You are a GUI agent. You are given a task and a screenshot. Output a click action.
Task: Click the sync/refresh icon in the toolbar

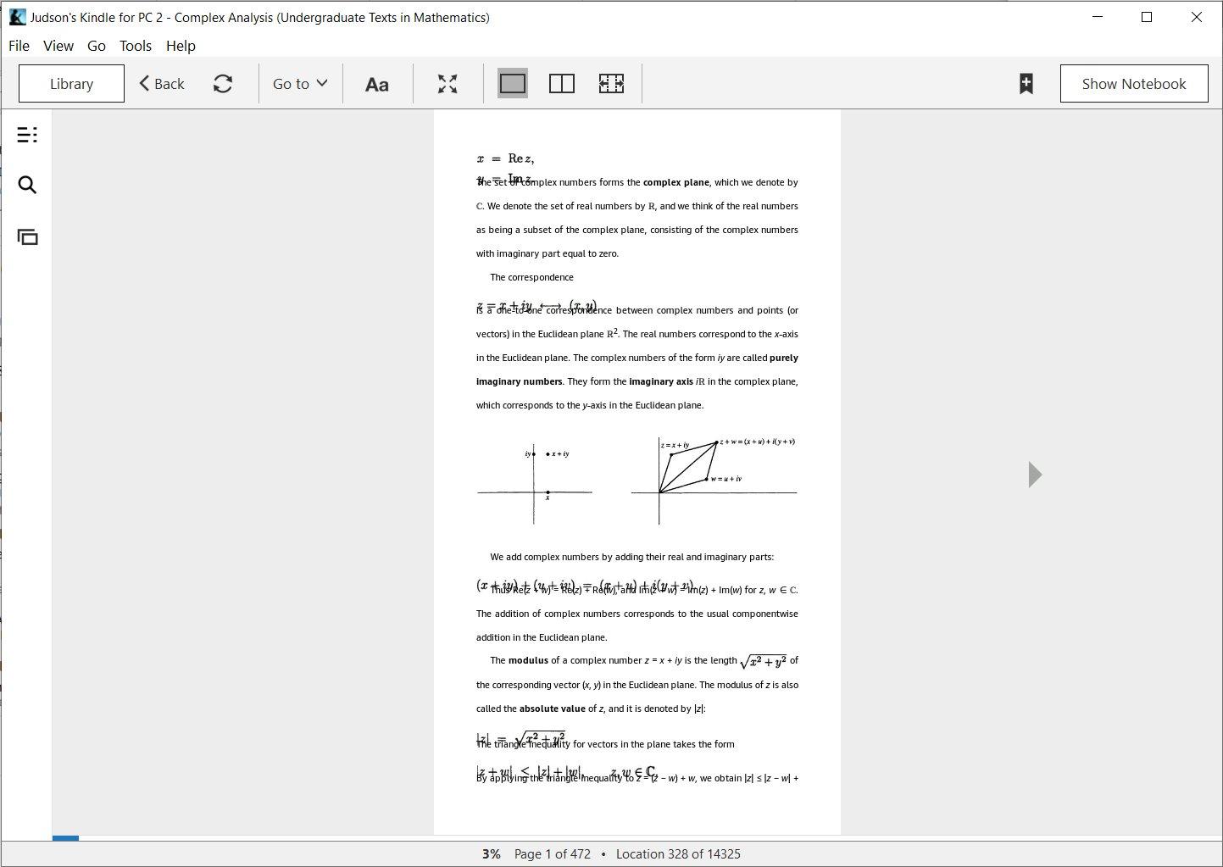[223, 83]
